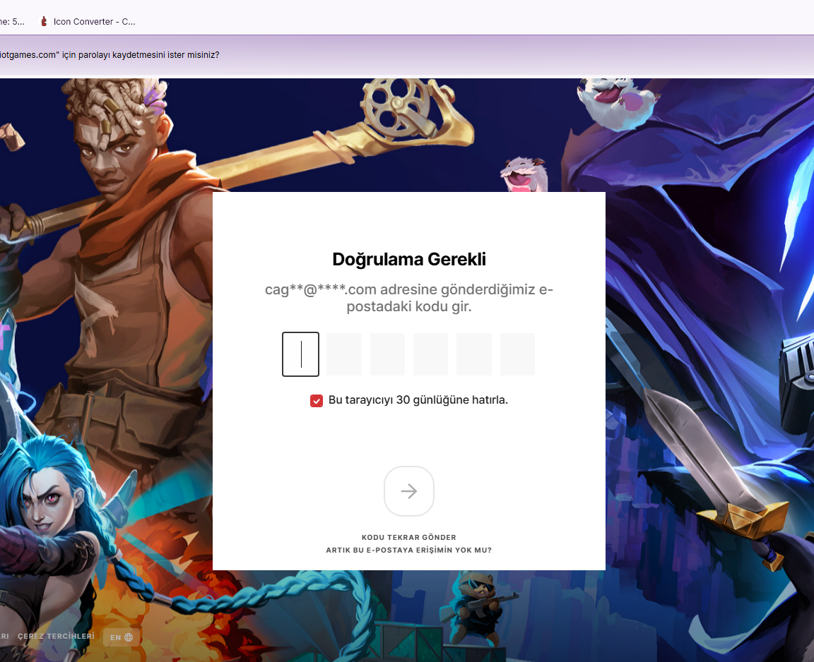
Task: Open 'ÇEREZ TERCİHLERİ' footer link
Action: (x=56, y=636)
